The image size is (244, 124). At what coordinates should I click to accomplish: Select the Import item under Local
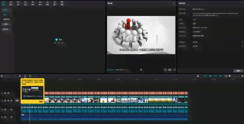click(x=5, y=14)
